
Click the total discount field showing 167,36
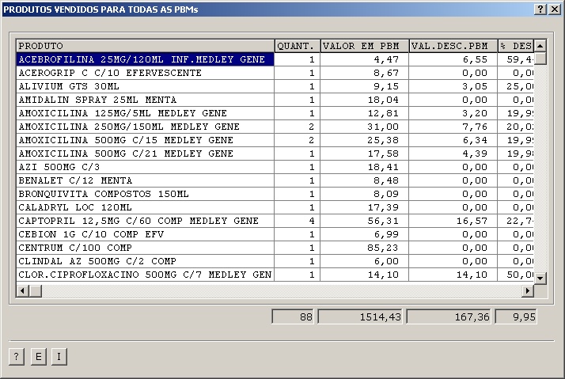pos(449,316)
